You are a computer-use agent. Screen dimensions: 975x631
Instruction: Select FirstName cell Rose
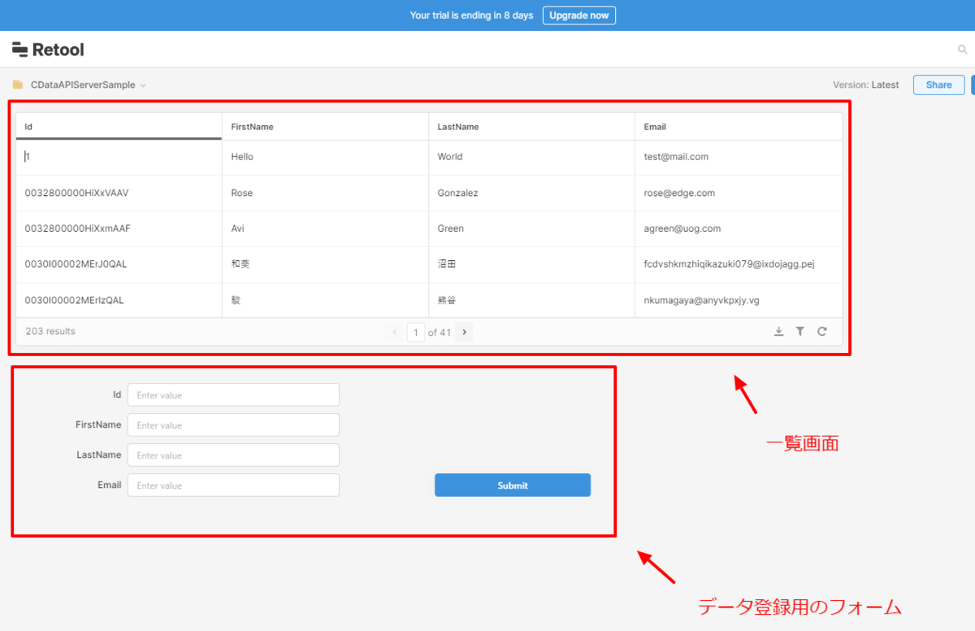point(325,193)
